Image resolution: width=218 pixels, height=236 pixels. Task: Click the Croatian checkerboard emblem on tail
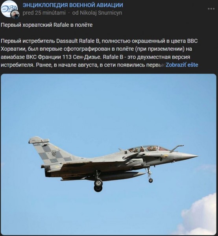[54, 154]
